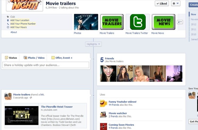Click the Photos label link

pos(77,33)
